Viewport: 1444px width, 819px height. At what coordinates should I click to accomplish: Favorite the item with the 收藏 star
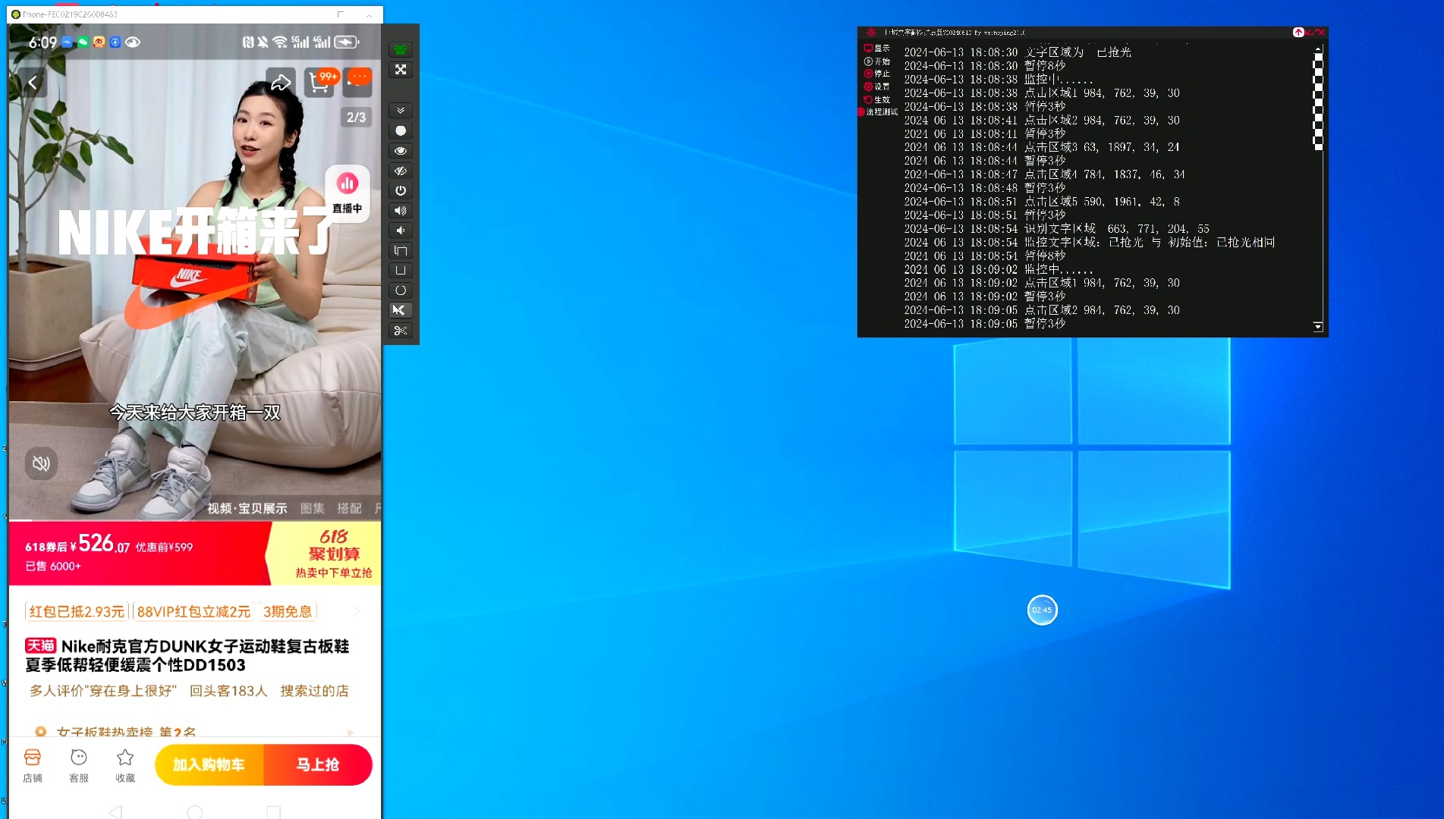125,765
